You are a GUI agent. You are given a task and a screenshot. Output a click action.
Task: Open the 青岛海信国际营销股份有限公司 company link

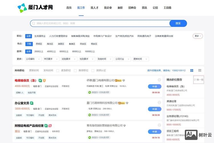click(x=104, y=126)
